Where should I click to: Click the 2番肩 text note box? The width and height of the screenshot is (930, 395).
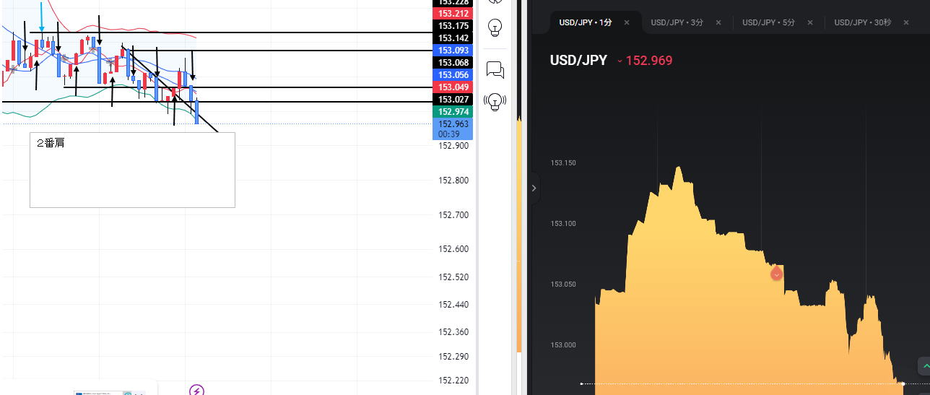(x=132, y=170)
